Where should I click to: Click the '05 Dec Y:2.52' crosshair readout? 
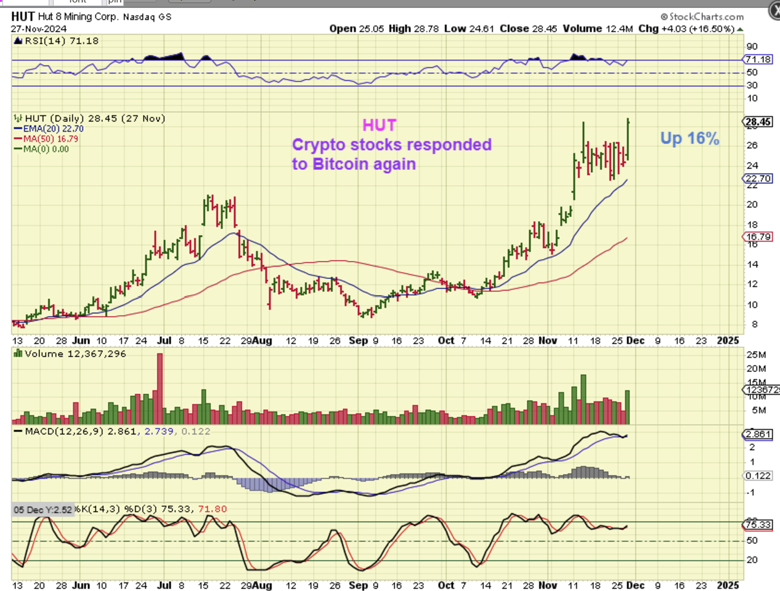[43, 510]
